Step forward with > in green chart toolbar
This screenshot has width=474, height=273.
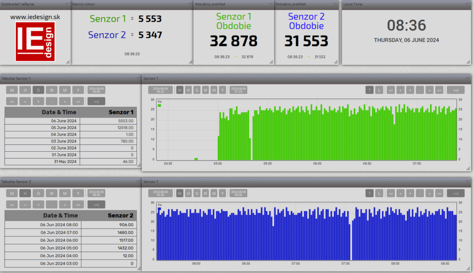(x=430, y=90)
